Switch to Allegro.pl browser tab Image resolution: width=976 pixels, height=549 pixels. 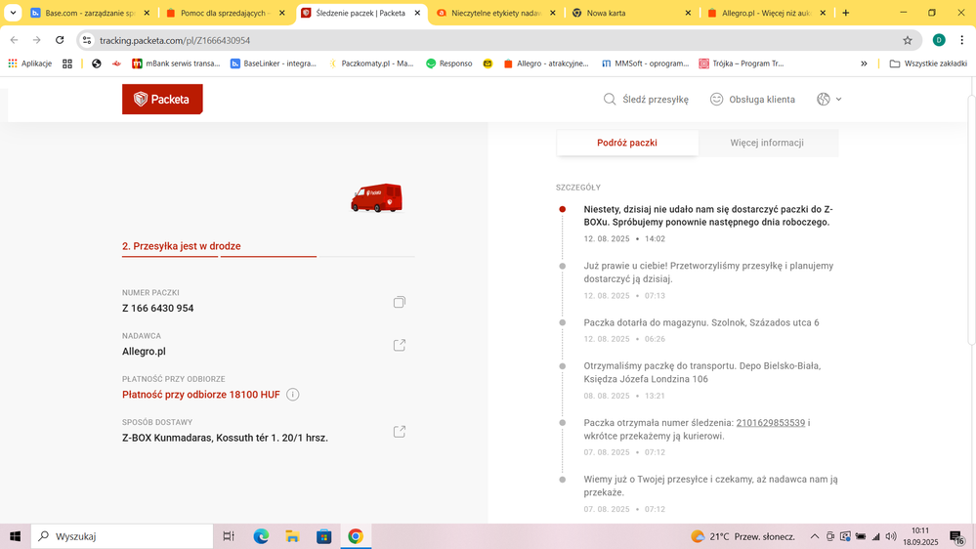tap(767, 13)
